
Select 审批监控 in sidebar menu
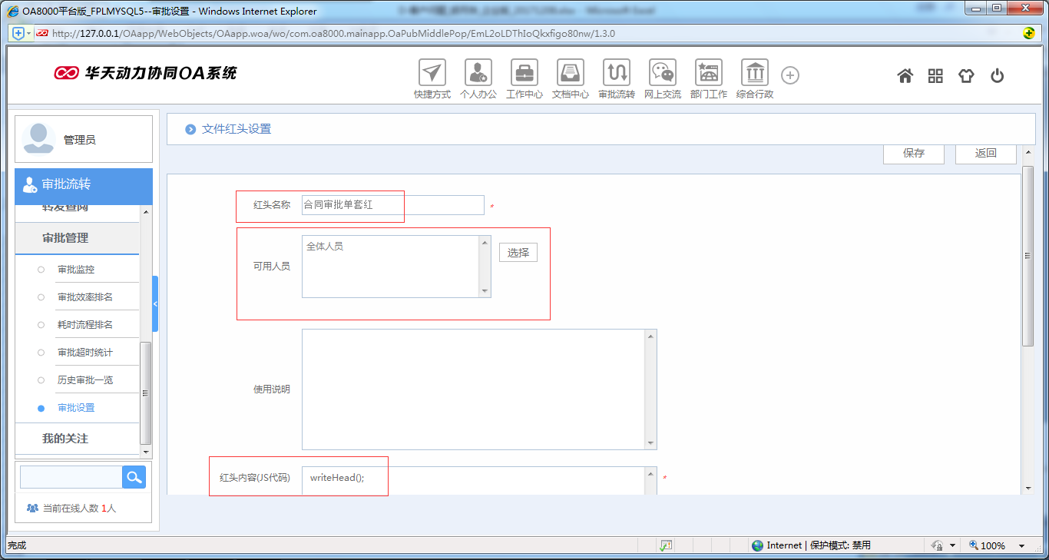tap(76, 270)
